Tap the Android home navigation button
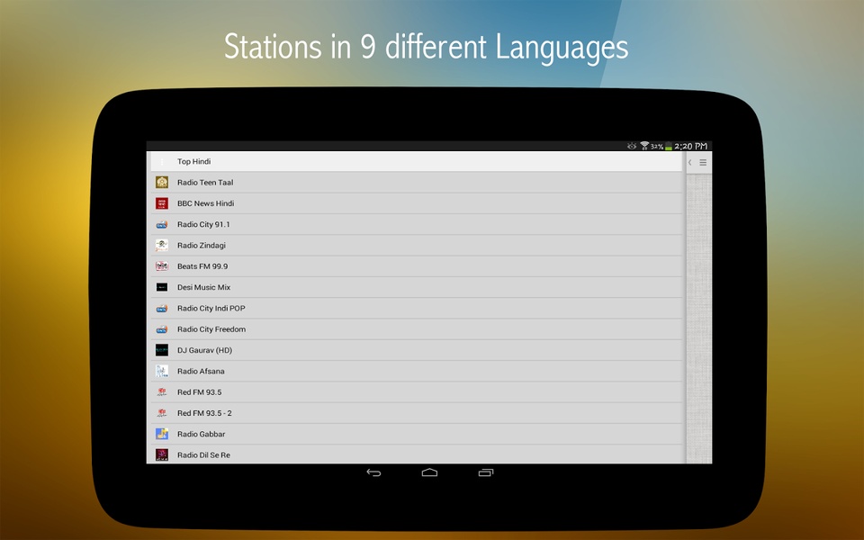 tap(430, 472)
